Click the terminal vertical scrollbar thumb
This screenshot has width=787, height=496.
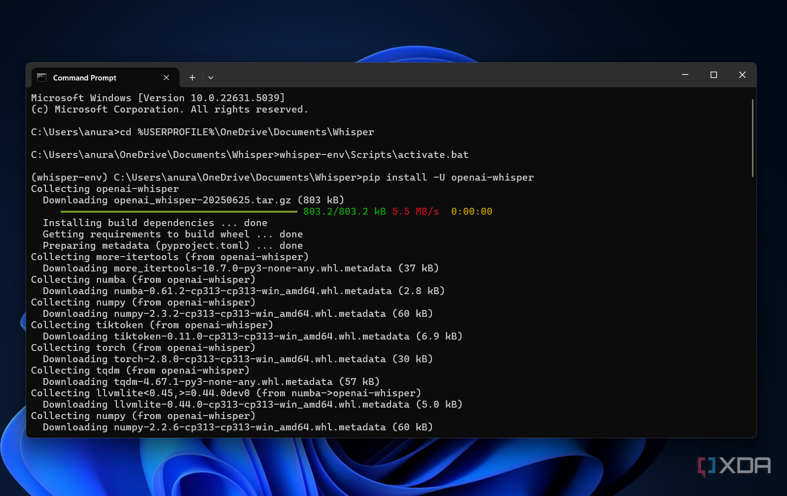752,138
